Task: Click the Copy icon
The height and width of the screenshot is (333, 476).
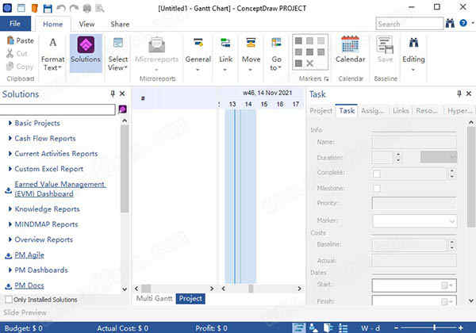Action: (x=10, y=66)
